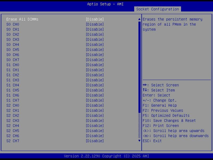The image size is (213, 160).
Task: Change S2 CH3 Disable setting
Action: tap(95, 121)
